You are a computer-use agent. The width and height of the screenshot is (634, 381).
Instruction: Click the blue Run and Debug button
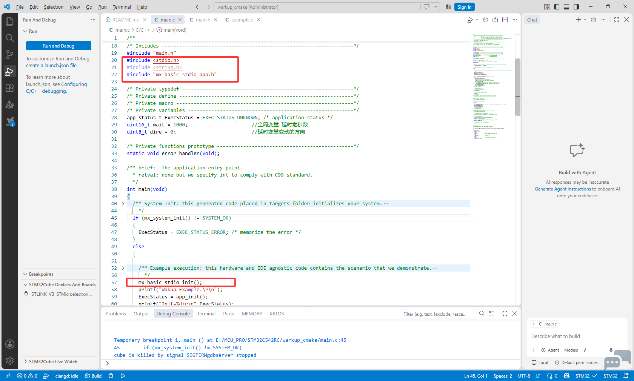[x=58, y=46]
